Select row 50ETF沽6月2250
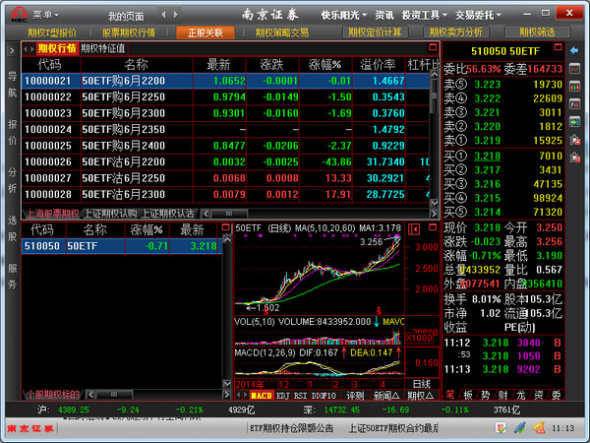This screenshot has width=590, height=443. pyautogui.click(x=225, y=178)
